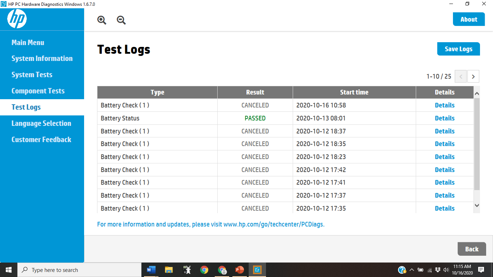Click the Result column header
This screenshot has width=493, height=277.
tap(255, 92)
